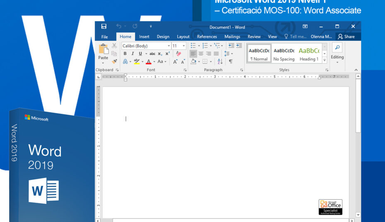Apply the Heading 1 style
The image size is (385, 222).
coord(309,53)
